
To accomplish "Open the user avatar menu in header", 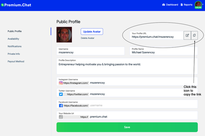I will pyautogui.click(x=199, y=5).
